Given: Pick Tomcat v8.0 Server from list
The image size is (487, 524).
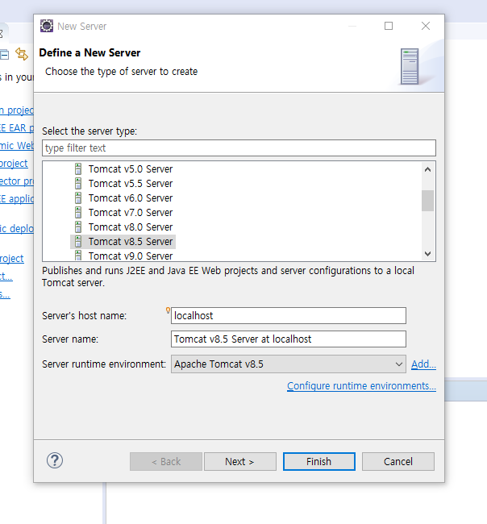Looking at the screenshot, I should [131, 227].
